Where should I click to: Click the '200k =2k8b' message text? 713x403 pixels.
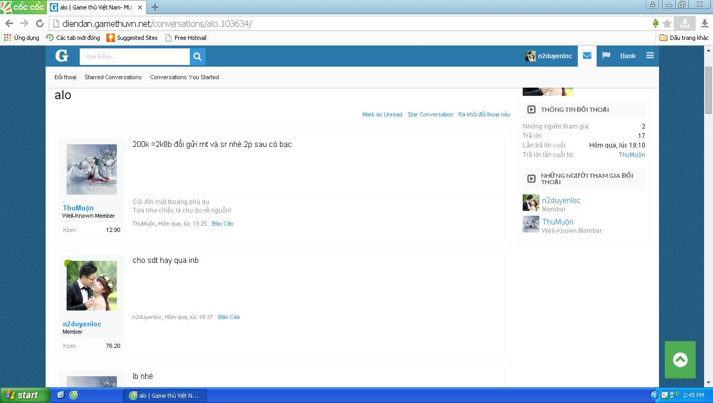(x=212, y=144)
